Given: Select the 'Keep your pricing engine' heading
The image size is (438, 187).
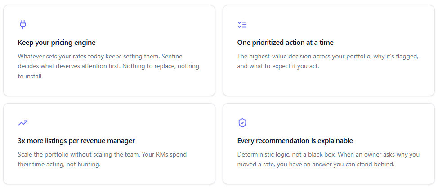Looking at the screenshot, I should [x=57, y=43].
